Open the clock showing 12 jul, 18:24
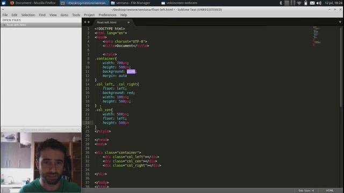The image size is (344, 193). click(x=333, y=3)
